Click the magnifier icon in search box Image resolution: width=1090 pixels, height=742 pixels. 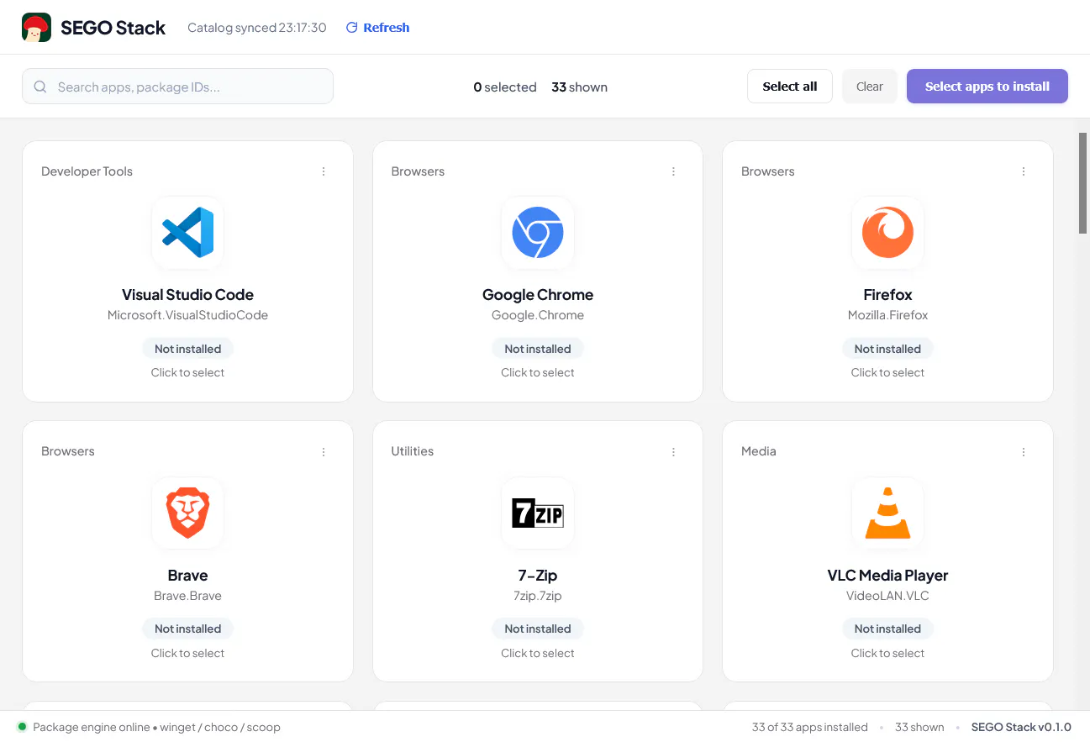[x=40, y=87]
